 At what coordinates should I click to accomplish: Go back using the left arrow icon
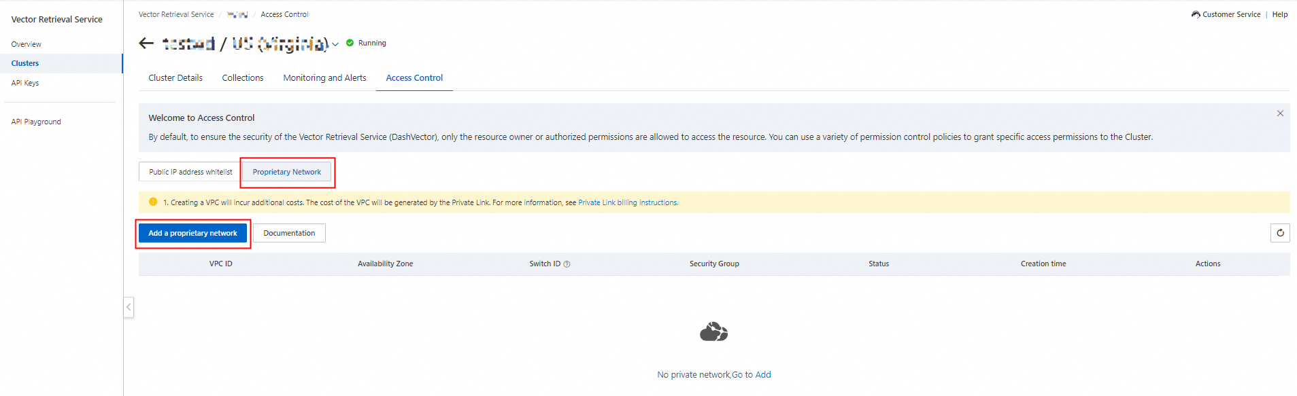click(x=146, y=43)
